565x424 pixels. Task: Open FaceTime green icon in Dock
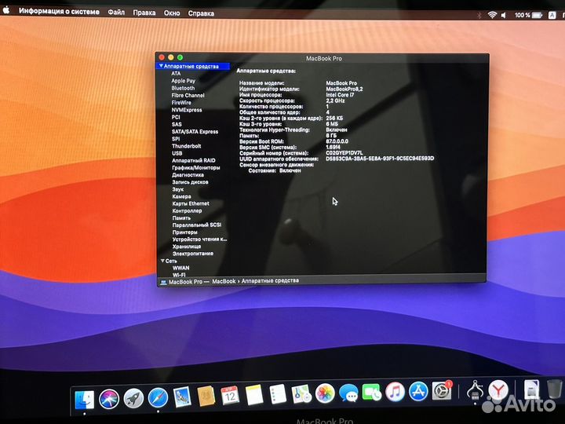point(371,393)
